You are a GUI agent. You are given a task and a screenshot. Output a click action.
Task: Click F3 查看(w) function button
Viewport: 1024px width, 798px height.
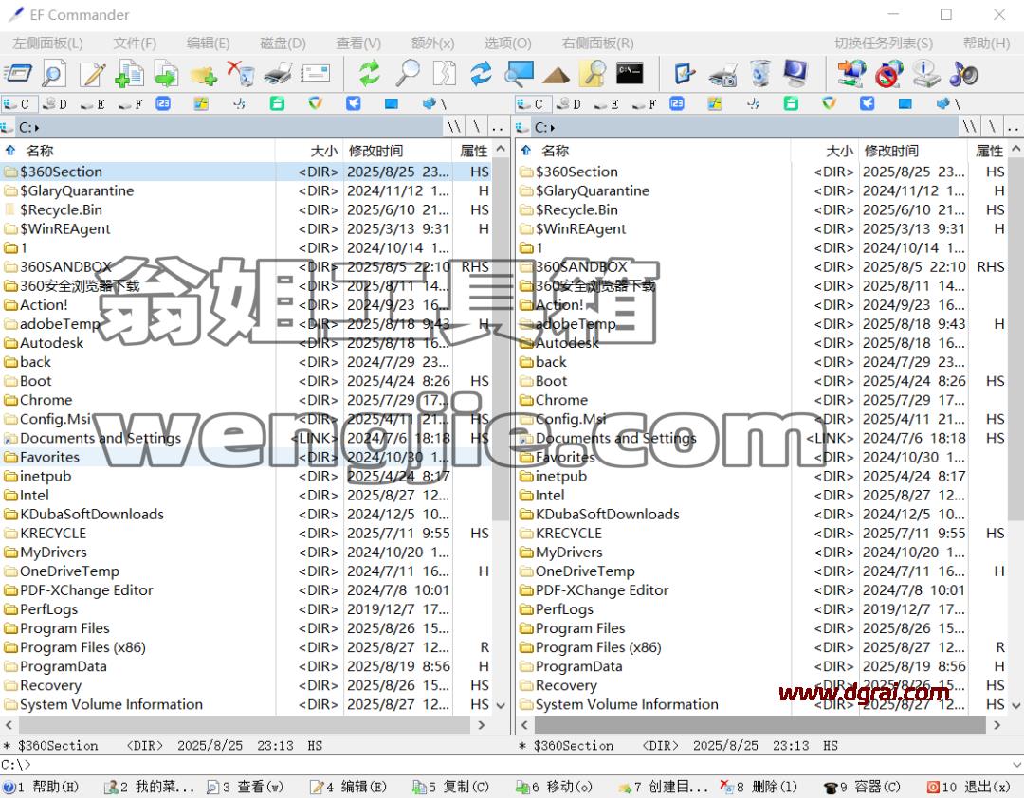pyautogui.click(x=245, y=787)
